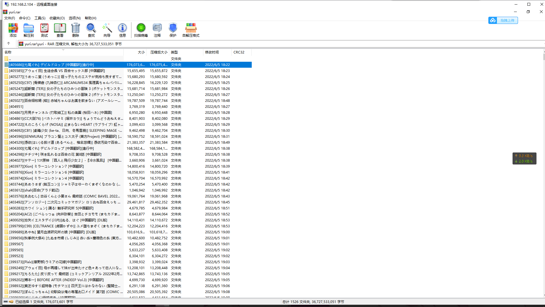Select the 测试 (Test) archive icon
This screenshot has height=307, width=545.
pyautogui.click(x=44, y=30)
